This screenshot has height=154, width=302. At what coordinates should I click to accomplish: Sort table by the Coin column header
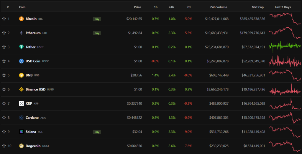click(22, 7)
